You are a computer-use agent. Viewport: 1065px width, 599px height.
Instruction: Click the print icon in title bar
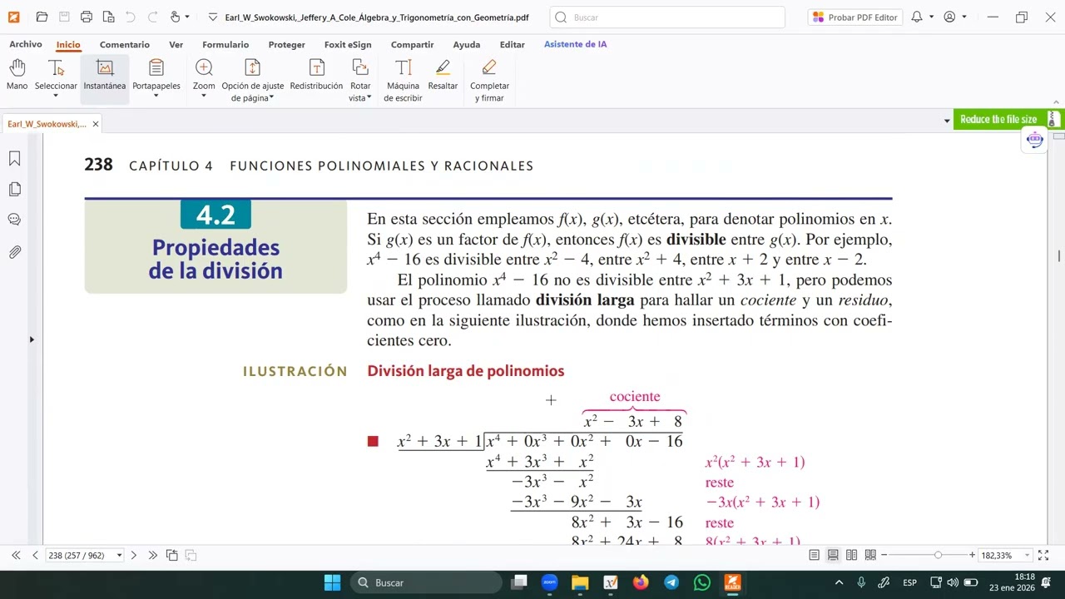(87, 17)
